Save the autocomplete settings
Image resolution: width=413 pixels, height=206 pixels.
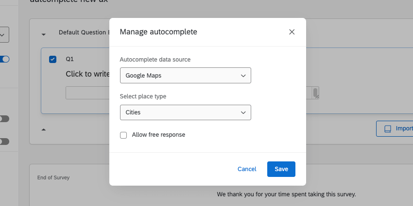coord(281,169)
